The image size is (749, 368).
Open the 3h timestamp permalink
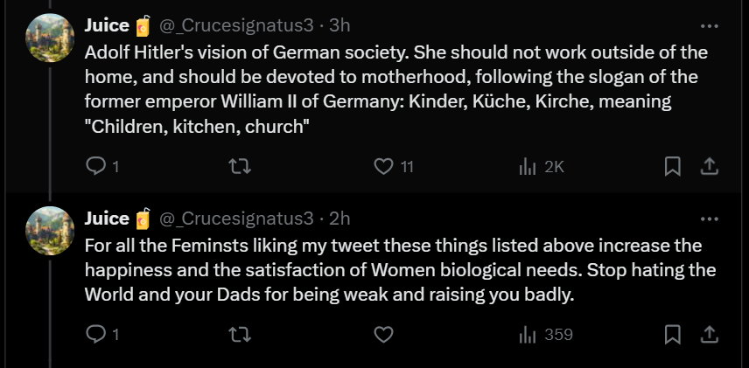339,25
